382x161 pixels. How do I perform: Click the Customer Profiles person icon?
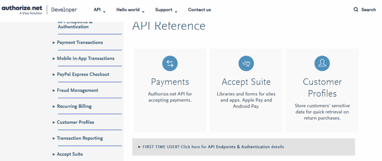322,63
